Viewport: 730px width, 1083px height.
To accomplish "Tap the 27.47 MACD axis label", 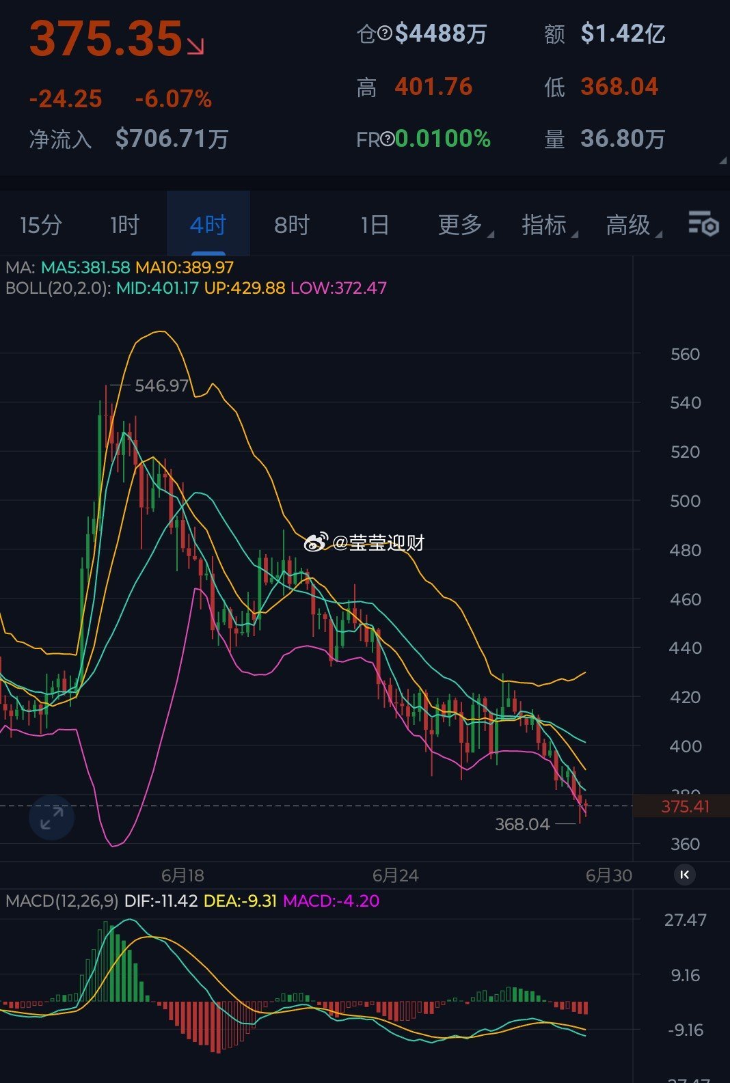I will pos(685,920).
